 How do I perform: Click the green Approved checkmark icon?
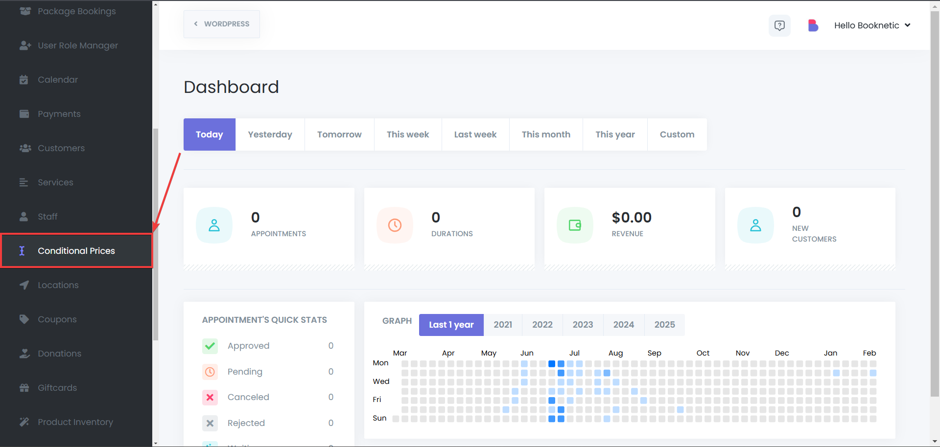point(210,346)
